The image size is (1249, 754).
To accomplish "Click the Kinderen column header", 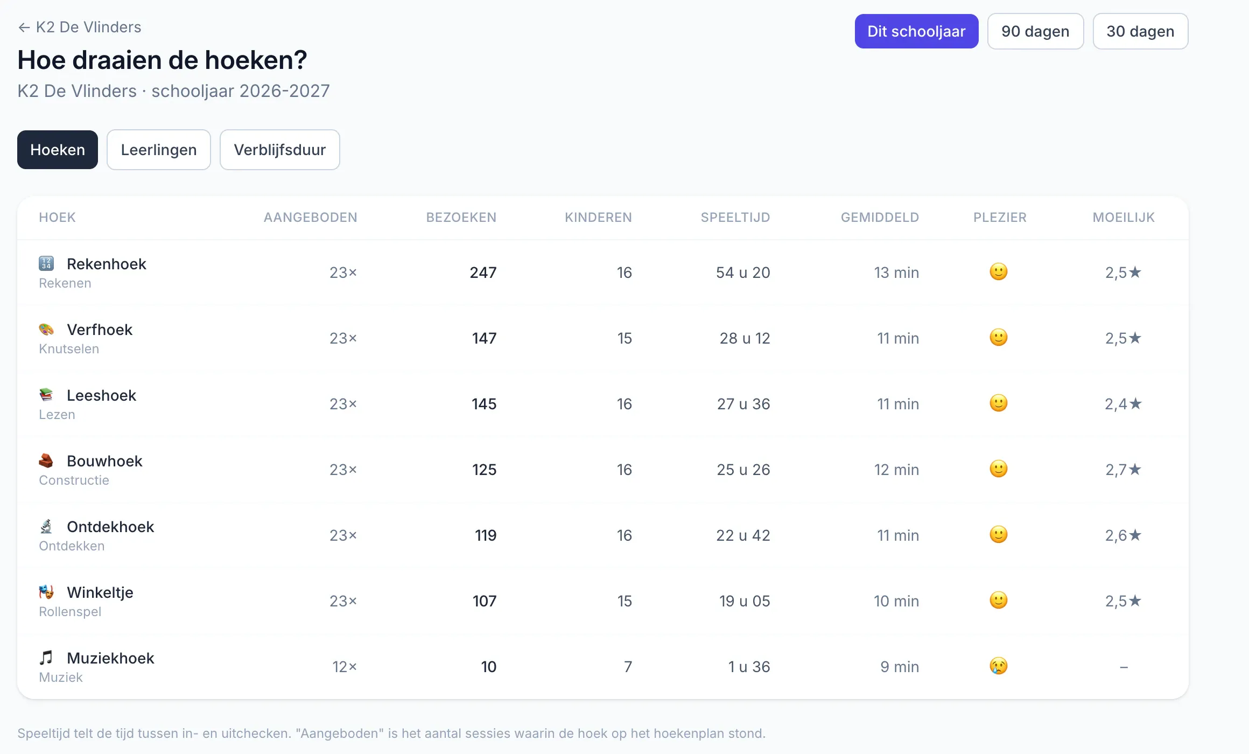I will 598,217.
